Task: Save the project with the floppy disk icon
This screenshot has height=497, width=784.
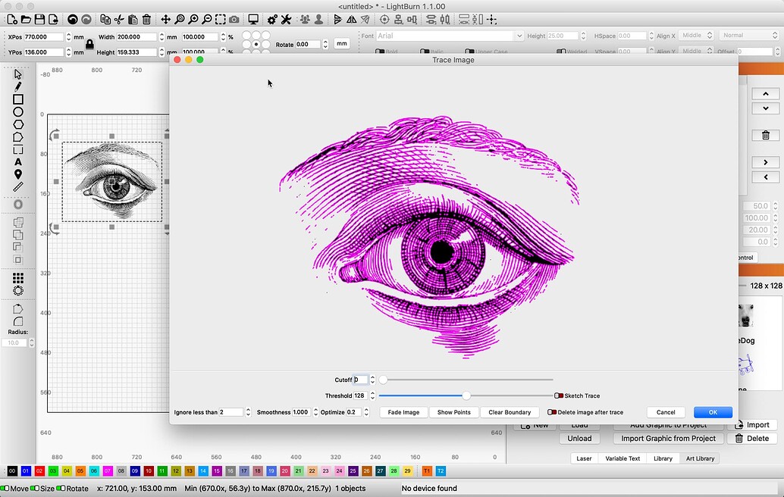Action: pos(39,20)
